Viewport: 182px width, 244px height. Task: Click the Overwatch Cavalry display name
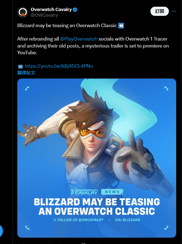click(x=51, y=9)
